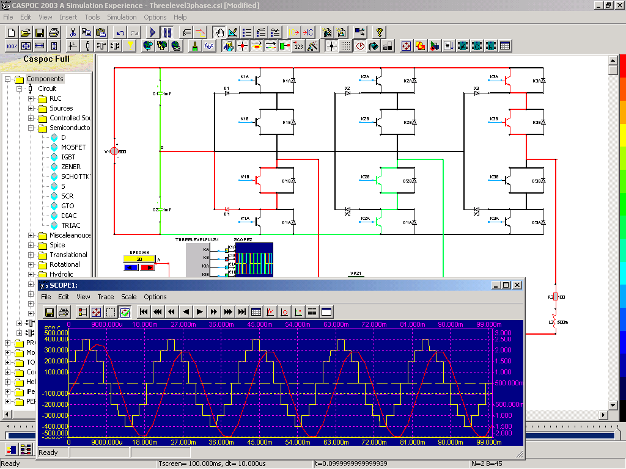Select IGBT in the component tree

pos(68,157)
